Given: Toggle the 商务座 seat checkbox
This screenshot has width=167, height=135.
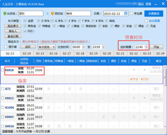Looking at the screenshot, I should click(x=25, y=26).
